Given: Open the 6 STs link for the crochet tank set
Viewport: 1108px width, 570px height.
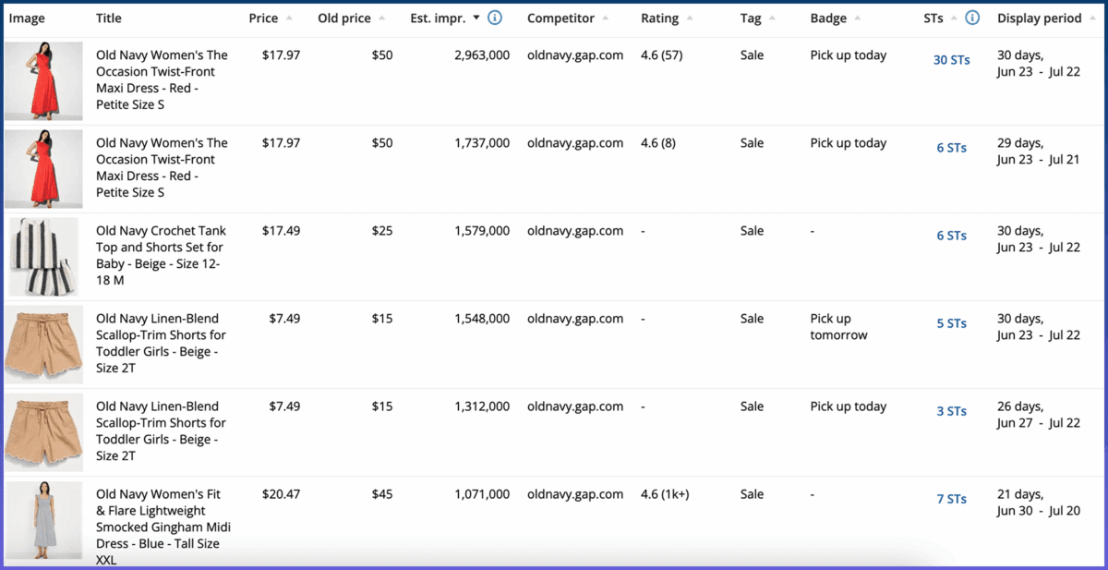Looking at the screenshot, I should coord(951,236).
